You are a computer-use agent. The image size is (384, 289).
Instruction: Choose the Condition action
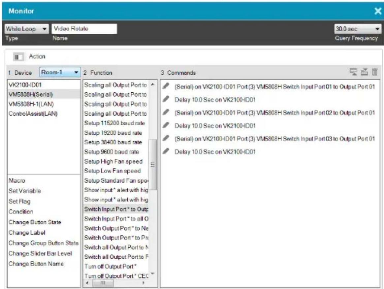(x=21, y=211)
